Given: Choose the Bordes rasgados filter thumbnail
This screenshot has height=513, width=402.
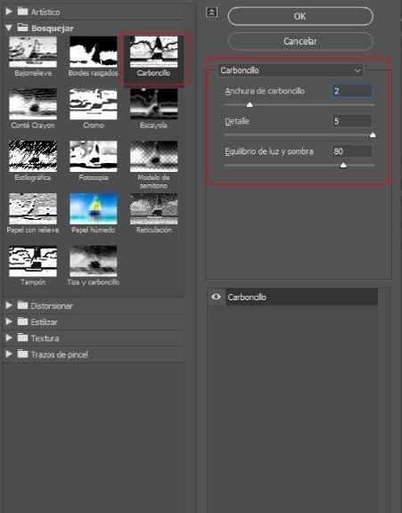Looking at the screenshot, I should point(94,52).
